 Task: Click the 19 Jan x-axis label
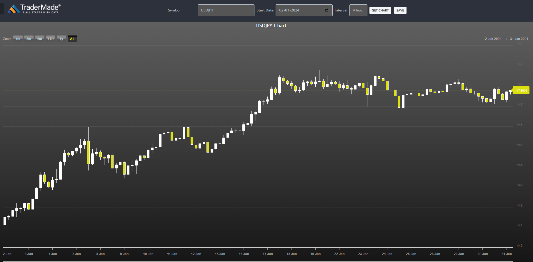tap(315, 254)
